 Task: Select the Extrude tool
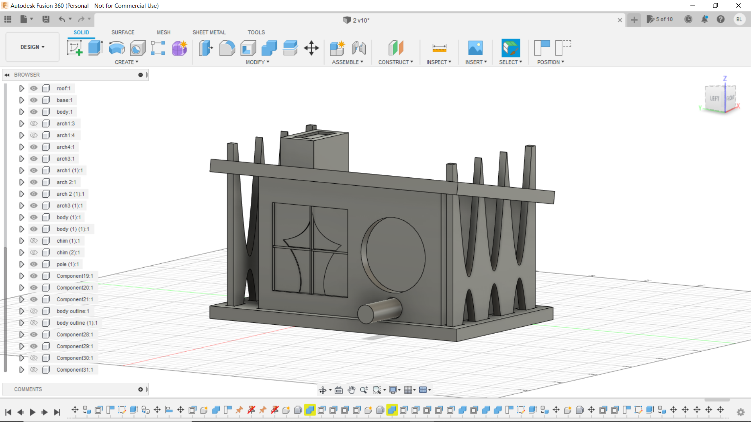point(95,48)
